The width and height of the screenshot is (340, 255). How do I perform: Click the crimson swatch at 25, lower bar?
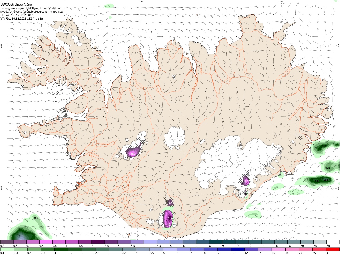(320, 249)
